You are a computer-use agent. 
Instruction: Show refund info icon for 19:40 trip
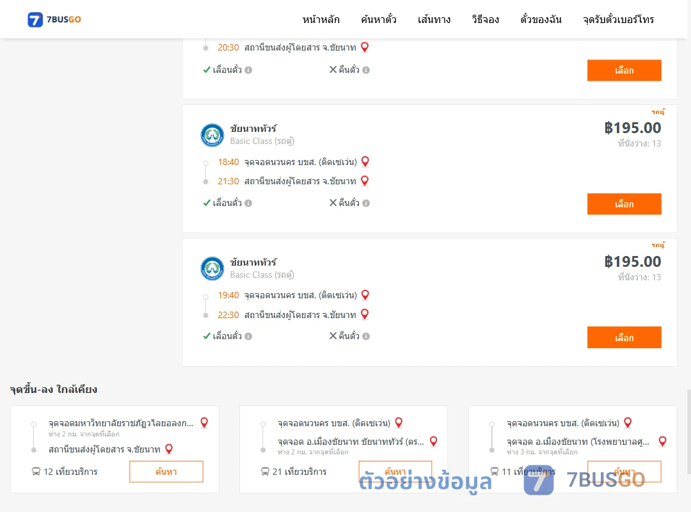[366, 337]
